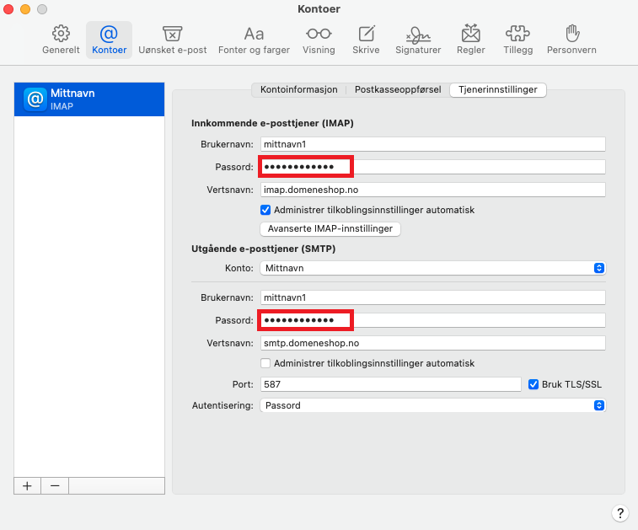The image size is (638, 530).
Task: Open the Uønsket e-post junk pane
Action: (x=173, y=40)
